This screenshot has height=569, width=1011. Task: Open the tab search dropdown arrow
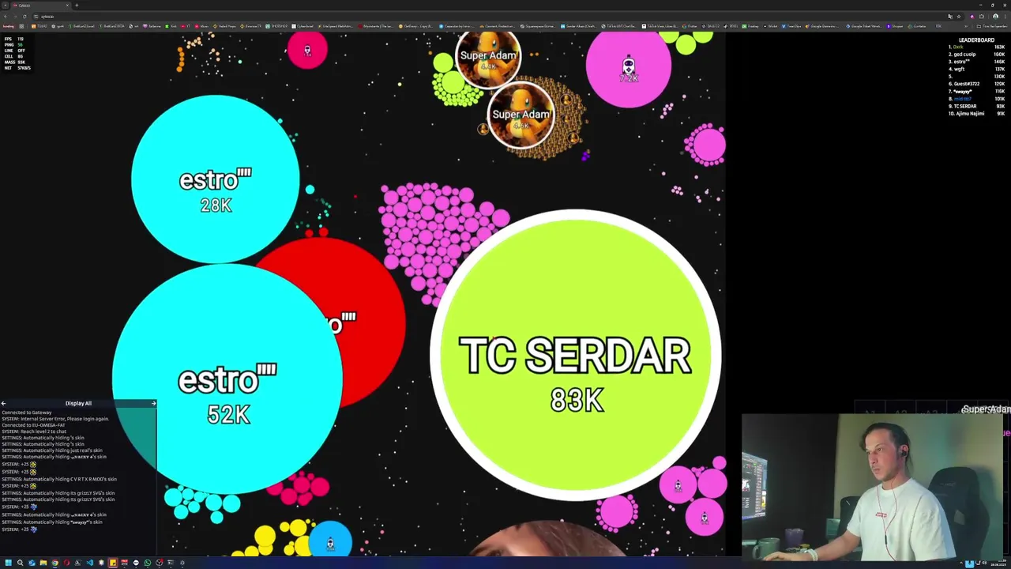[x=5, y=5]
